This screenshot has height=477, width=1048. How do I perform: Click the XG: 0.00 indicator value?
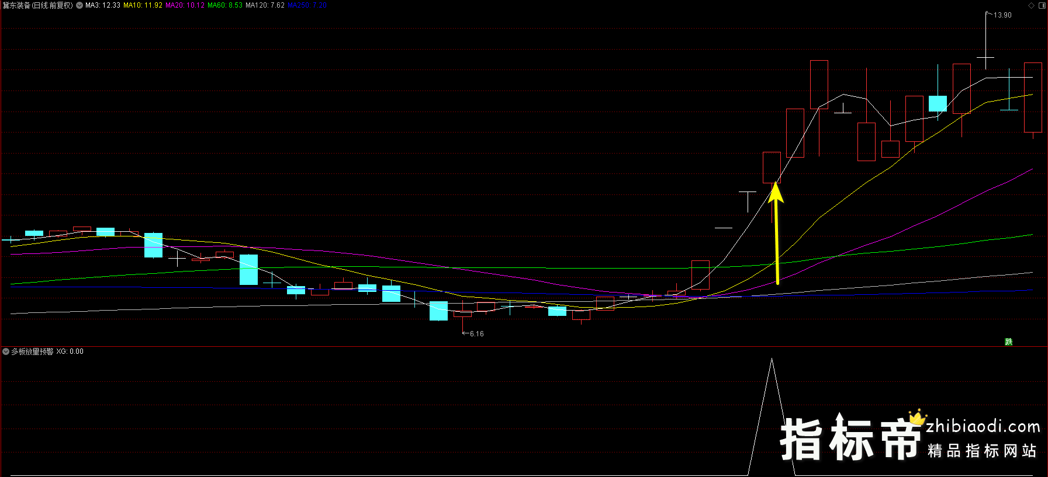tap(70, 351)
